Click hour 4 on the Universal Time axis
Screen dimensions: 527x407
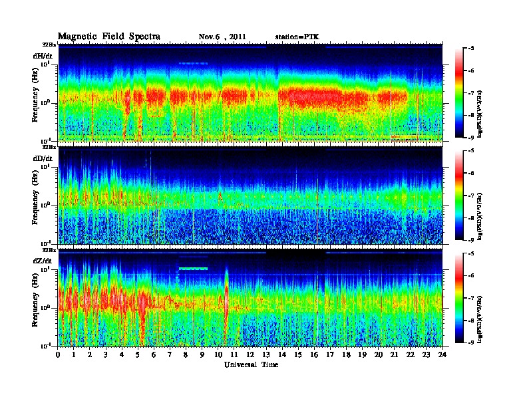click(122, 355)
